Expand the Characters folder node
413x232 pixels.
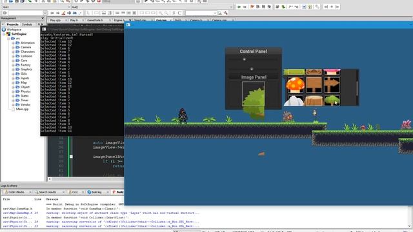[x=13, y=52]
